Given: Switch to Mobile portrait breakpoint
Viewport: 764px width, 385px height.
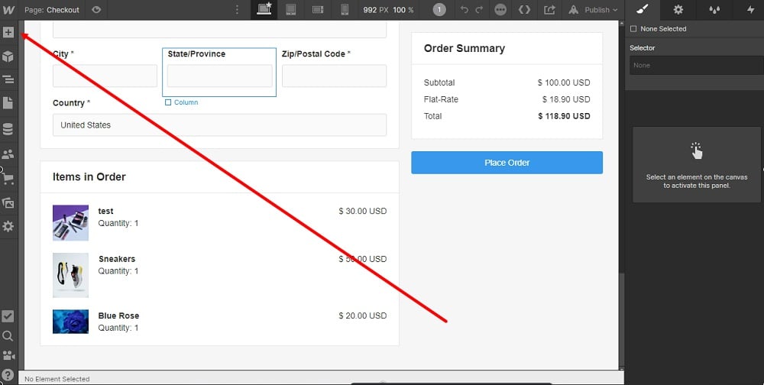Looking at the screenshot, I should (x=345, y=10).
